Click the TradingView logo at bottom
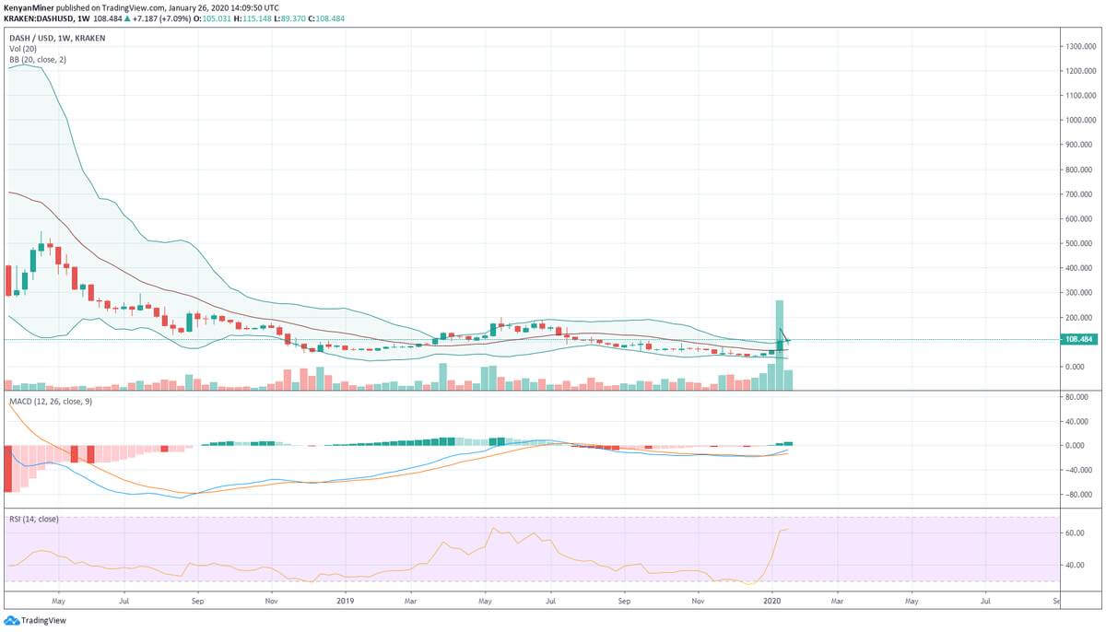The width and height of the screenshot is (1106, 632). (x=35, y=621)
